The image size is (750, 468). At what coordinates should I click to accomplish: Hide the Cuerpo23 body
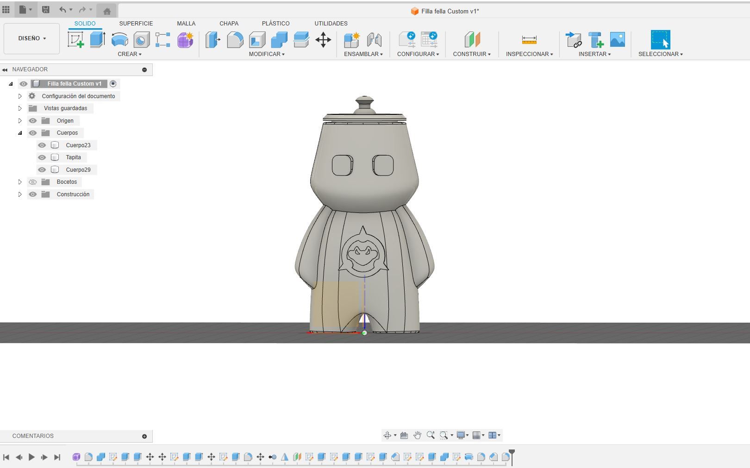[42, 145]
